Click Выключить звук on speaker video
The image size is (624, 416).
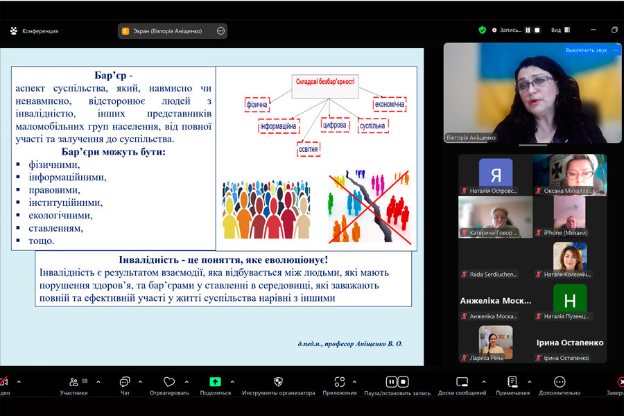pos(586,50)
